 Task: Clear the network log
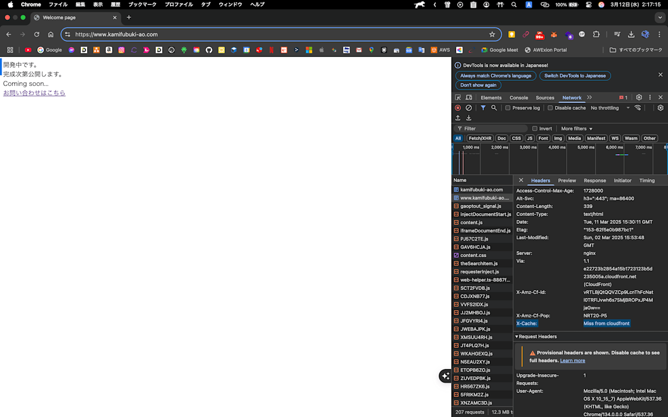click(x=469, y=108)
